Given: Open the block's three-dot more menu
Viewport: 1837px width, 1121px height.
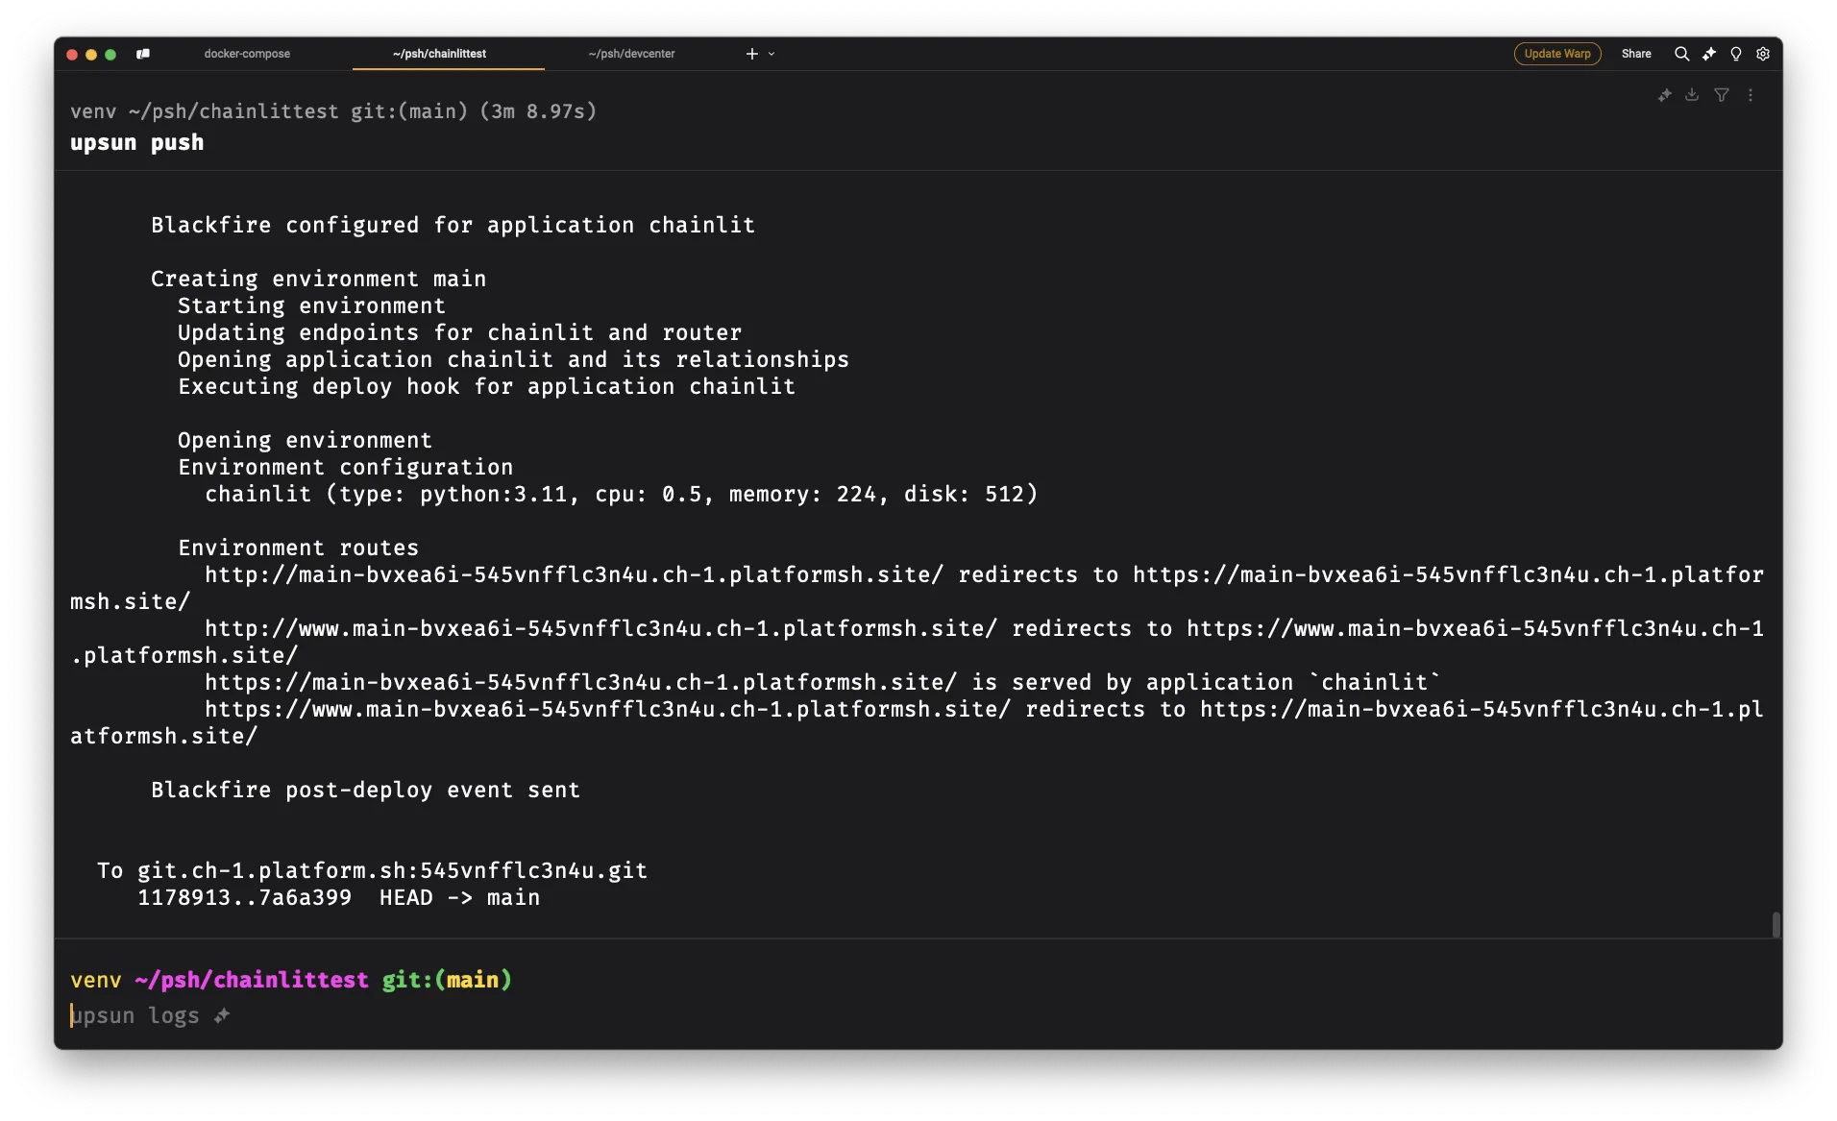Looking at the screenshot, I should pos(1750,95).
